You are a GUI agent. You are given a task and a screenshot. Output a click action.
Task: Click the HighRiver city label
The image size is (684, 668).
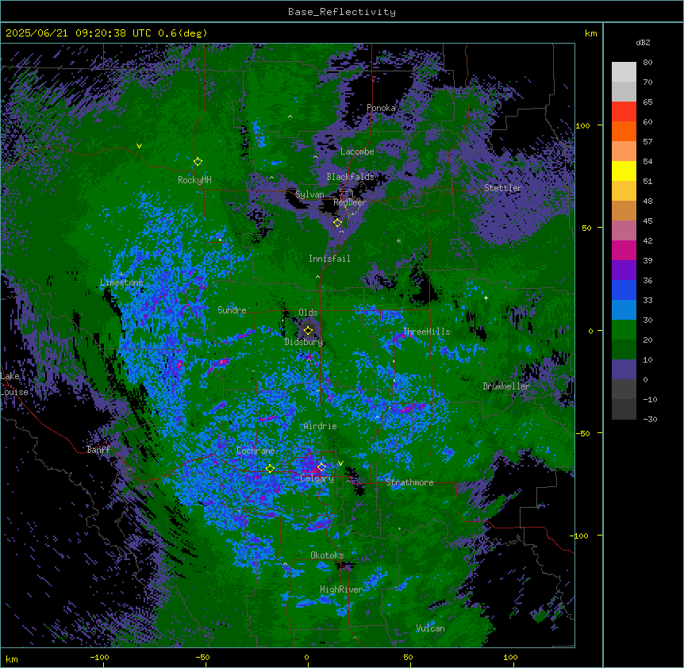click(341, 589)
